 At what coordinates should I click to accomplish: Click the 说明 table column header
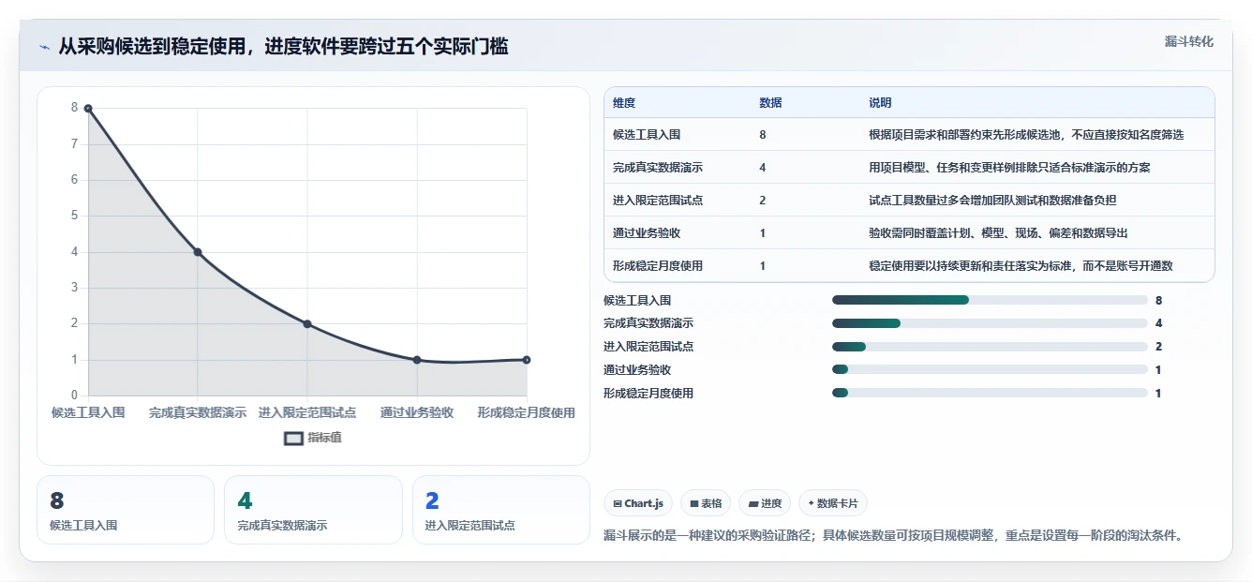tap(880, 103)
